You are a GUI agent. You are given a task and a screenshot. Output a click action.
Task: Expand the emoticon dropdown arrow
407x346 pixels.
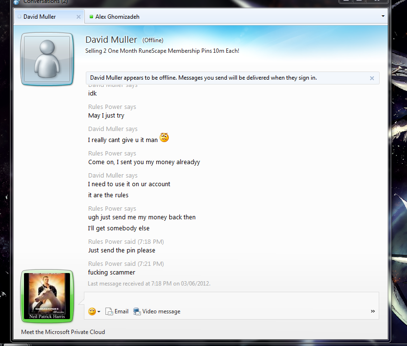click(99, 312)
